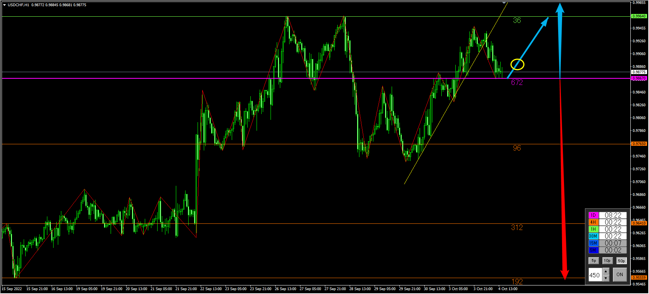Viewport: 649px width, 294px height.
Task: Click the 22 Sep 13:00 time label
Action: coord(211,289)
